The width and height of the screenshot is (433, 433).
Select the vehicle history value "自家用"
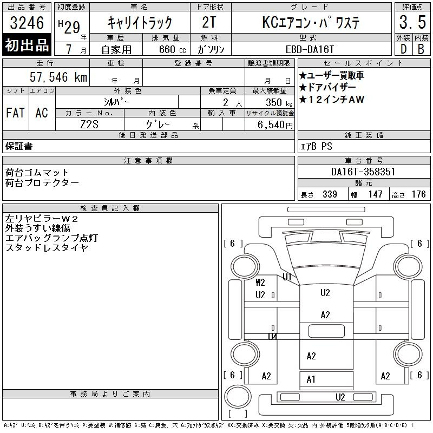point(116,50)
